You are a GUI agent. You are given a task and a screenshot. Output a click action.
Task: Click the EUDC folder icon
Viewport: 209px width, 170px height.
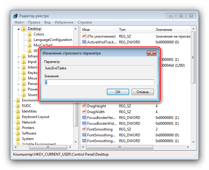pos(18,106)
